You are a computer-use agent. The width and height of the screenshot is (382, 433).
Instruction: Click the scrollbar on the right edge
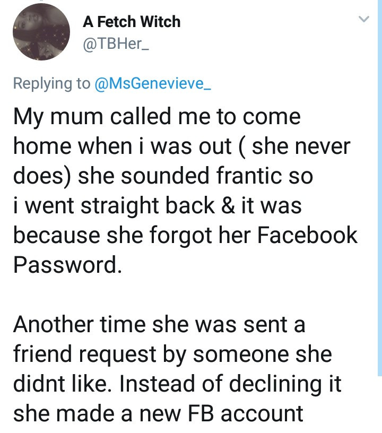click(380, 188)
